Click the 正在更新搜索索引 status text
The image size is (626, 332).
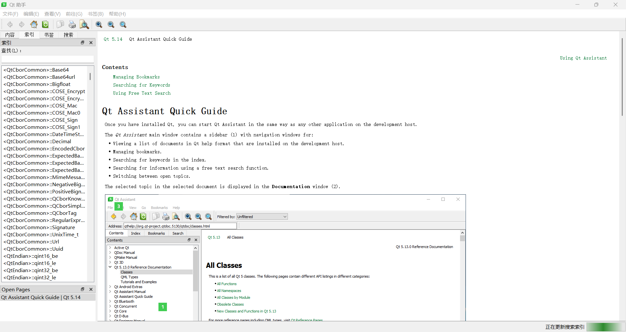tap(565, 327)
